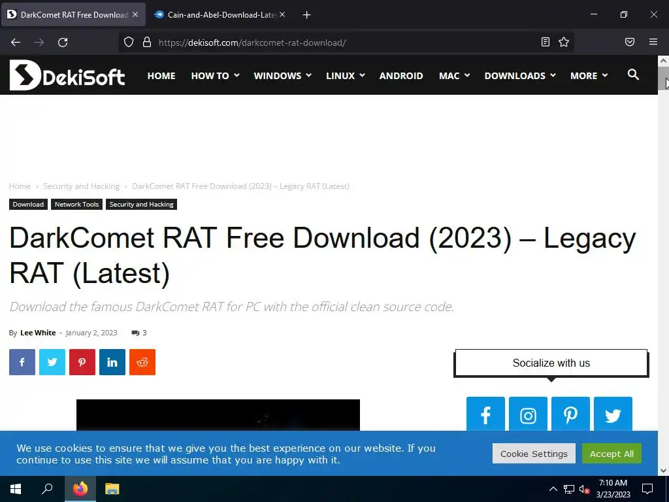Click the DekiSoft logo
The width and height of the screenshot is (669, 502).
(67, 75)
